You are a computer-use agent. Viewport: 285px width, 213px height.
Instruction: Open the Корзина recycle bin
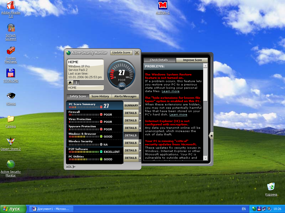click(271, 189)
